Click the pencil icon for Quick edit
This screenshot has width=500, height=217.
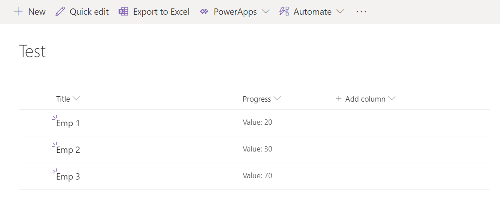click(60, 12)
